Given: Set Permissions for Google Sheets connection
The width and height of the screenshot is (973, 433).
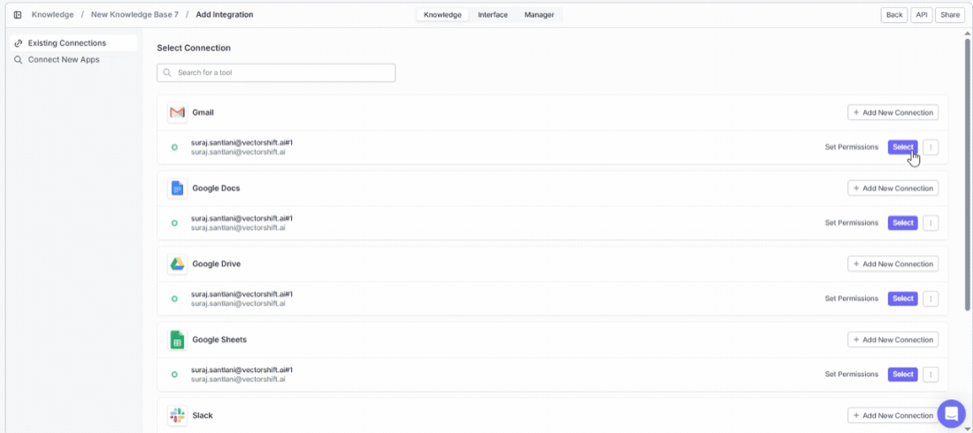Looking at the screenshot, I should click(x=851, y=375).
